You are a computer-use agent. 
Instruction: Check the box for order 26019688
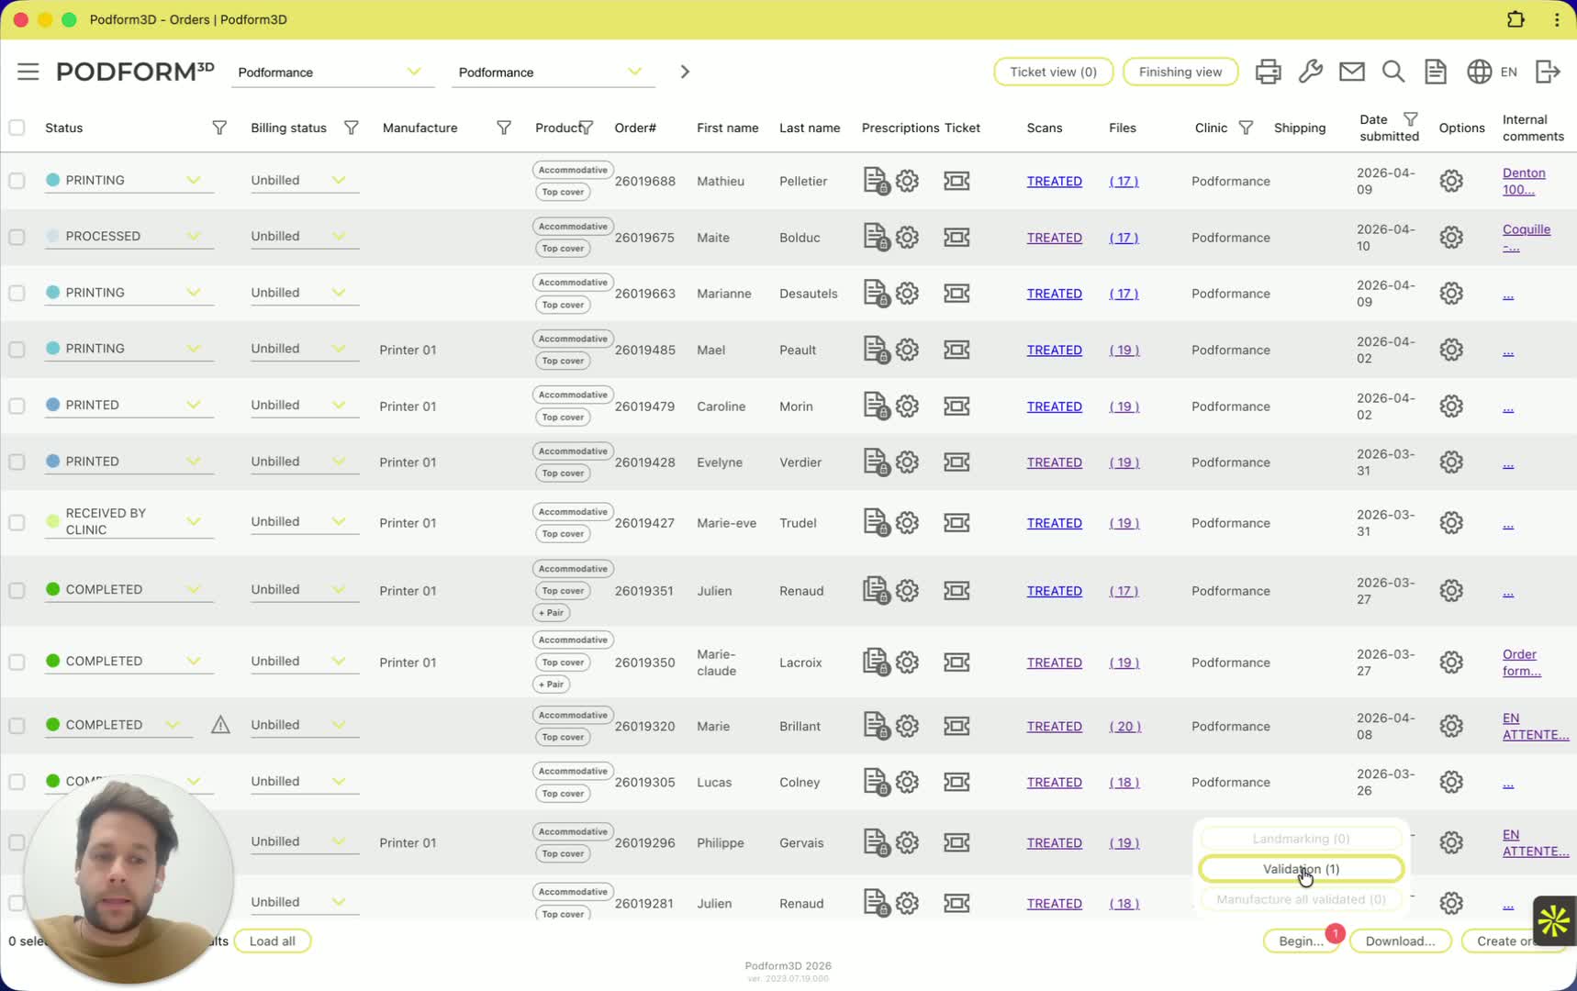pos(17,181)
